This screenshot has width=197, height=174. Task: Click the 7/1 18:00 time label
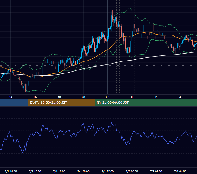click(x=59, y=171)
